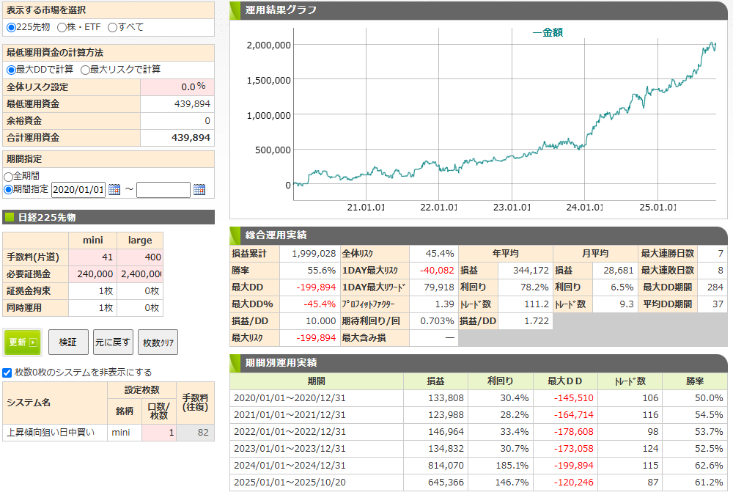Open the end date calendar picker
The image size is (733, 495).
click(x=199, y=190)
